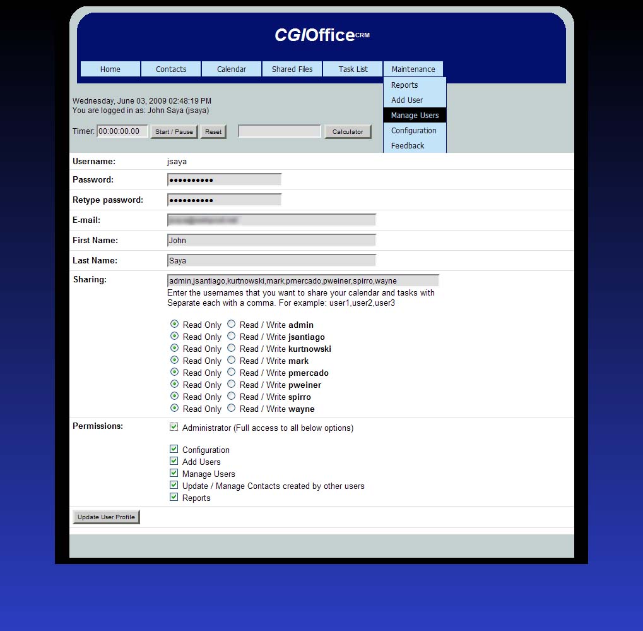The width and height of the screenshot is (643, 631).
Task: Focus the Sharing usernames field
Action: (303, 281)
